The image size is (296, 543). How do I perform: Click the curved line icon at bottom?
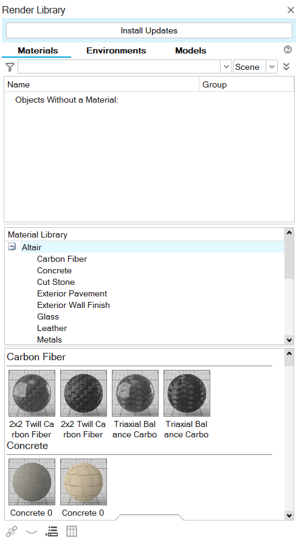click(x=32, y=531)
